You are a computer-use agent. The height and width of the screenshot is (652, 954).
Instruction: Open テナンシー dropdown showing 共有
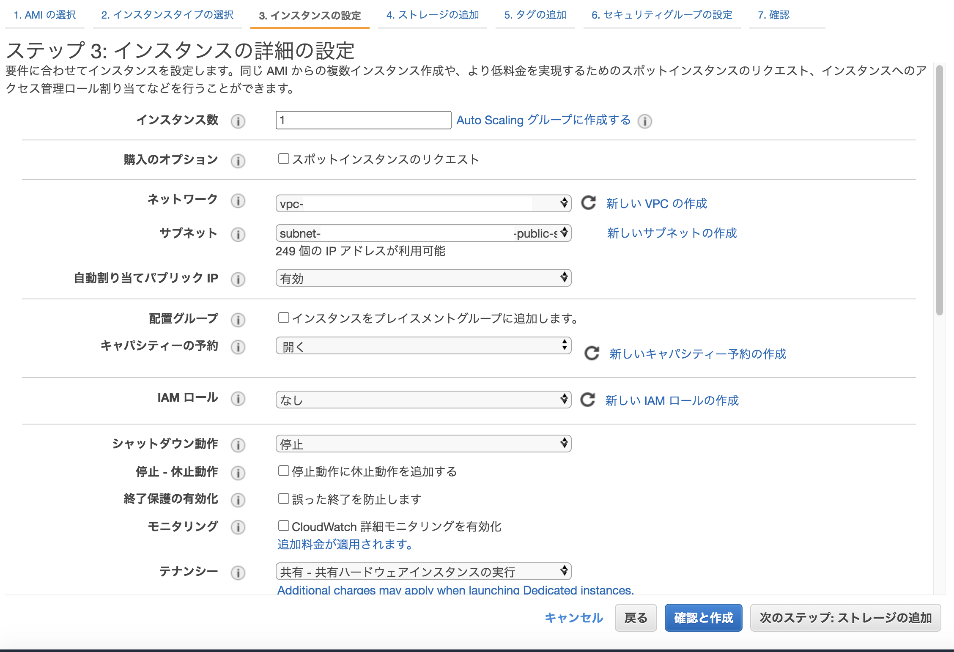pyautogui.click(x=423, y=571)
